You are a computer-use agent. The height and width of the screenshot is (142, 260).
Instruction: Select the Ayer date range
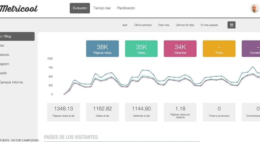click(x=125, y=25)
